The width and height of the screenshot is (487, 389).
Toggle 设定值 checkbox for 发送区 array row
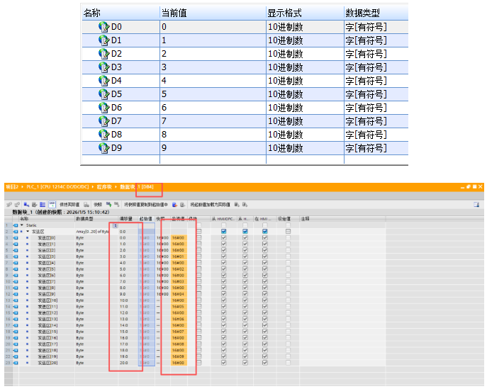coord(288,232)
